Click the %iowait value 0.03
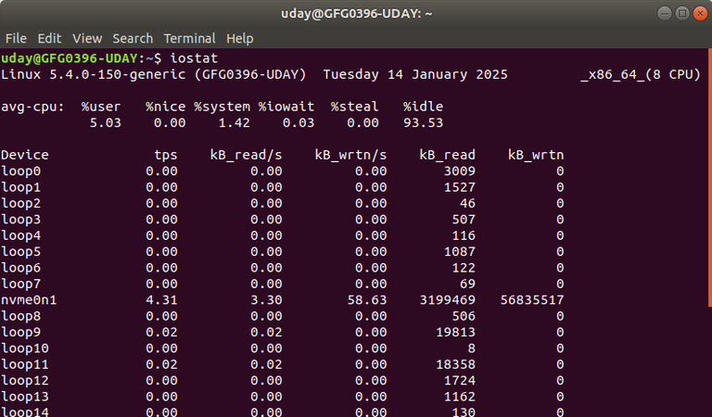 (299, 123)
